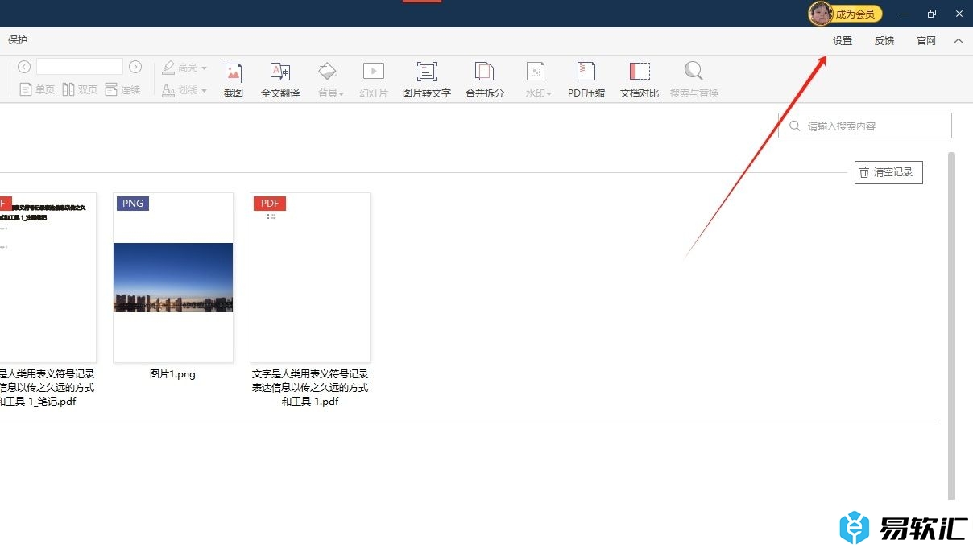The height and width of the screenshot is (548, 973).
Task: Open the 截图 screenshot tool
Action: (234, 80)
